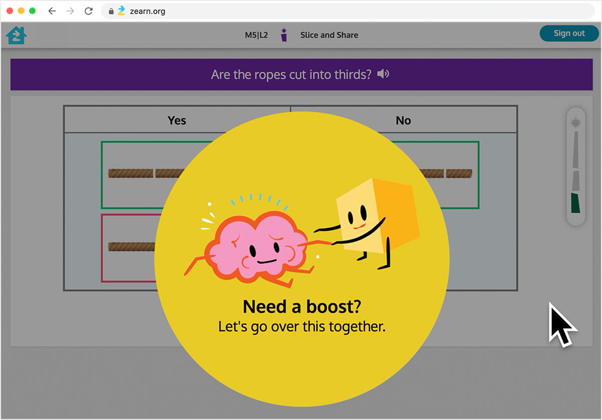Click the Yes column header

pyautogui.click(x=177, y=119)
